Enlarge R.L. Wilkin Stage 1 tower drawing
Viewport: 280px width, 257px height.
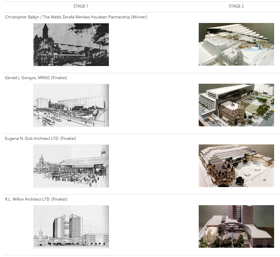(71, 226)
